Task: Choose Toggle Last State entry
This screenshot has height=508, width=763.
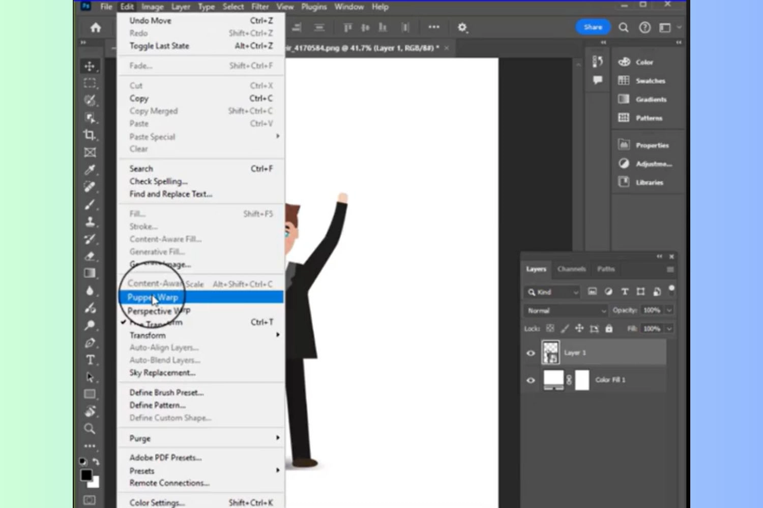Action: click(201, 46)
